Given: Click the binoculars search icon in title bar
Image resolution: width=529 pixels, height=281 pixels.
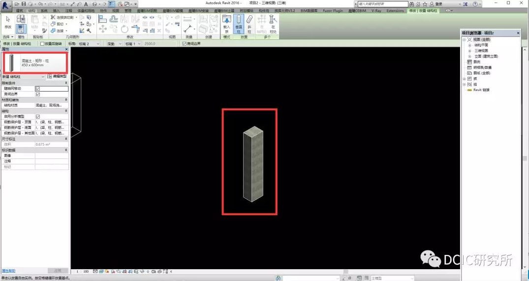Looking at the screenshot, I should (x=411, y=4).
